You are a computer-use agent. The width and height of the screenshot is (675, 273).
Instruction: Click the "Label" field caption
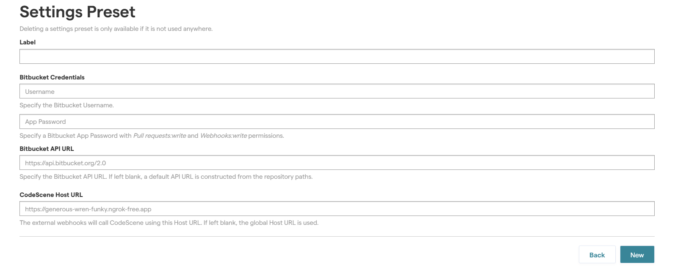coord(28,42)
